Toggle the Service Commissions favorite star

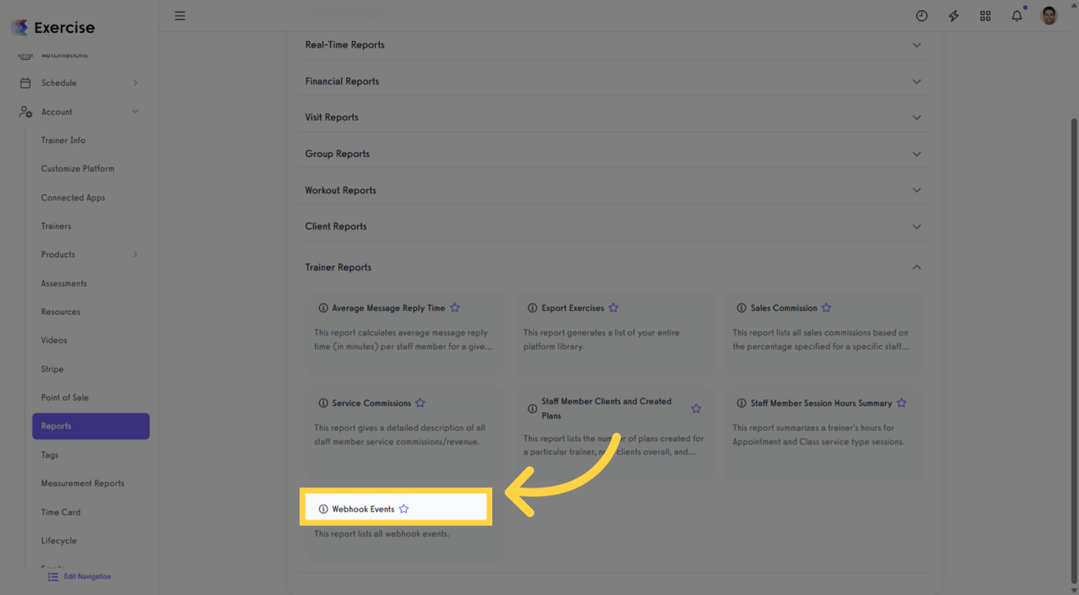[420, 402]
